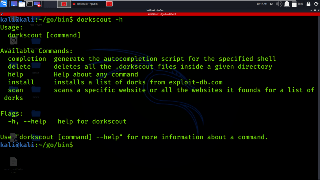Click the "completion" command name
The width and height of the screenshot is (320, 180).
pos(27,59)
